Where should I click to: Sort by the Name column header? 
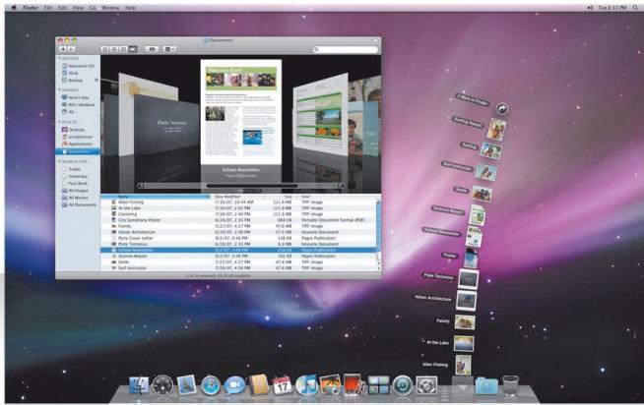click(x=156, y=197)
